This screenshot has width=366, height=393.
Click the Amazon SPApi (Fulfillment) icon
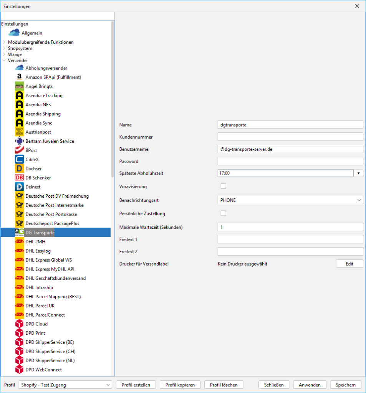(x=19, y=77)
